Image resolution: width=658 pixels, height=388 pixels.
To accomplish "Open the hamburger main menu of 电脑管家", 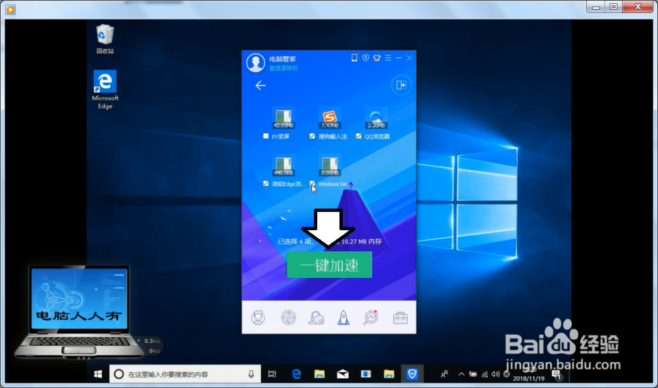I will pyautogui.click(x=388, y=58).
